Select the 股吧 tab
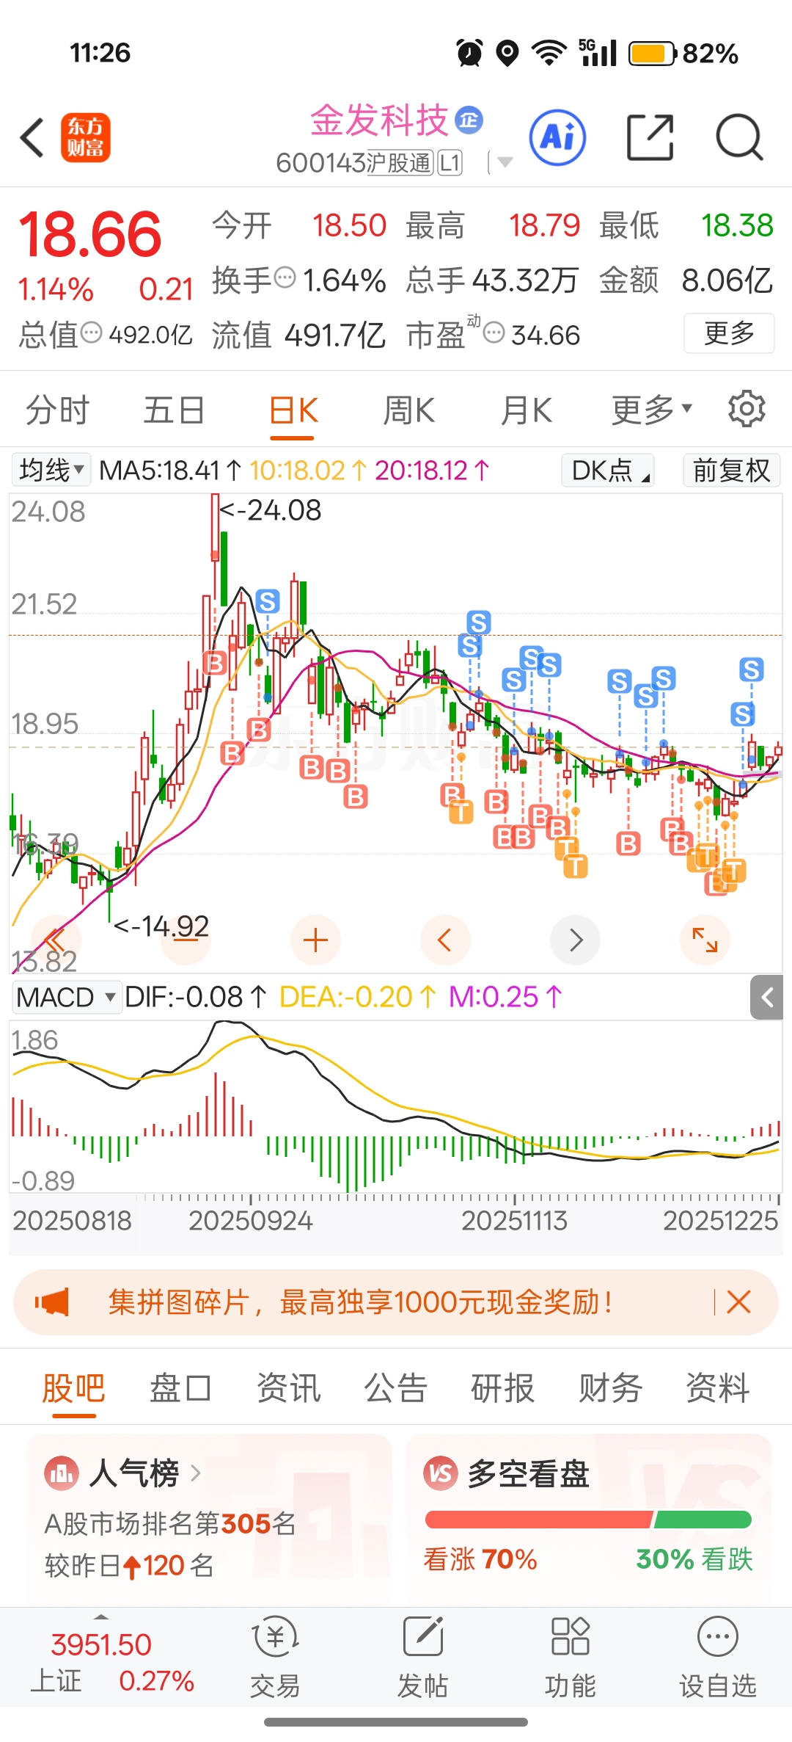The image size is (792, 1742). click(73, 1388)
